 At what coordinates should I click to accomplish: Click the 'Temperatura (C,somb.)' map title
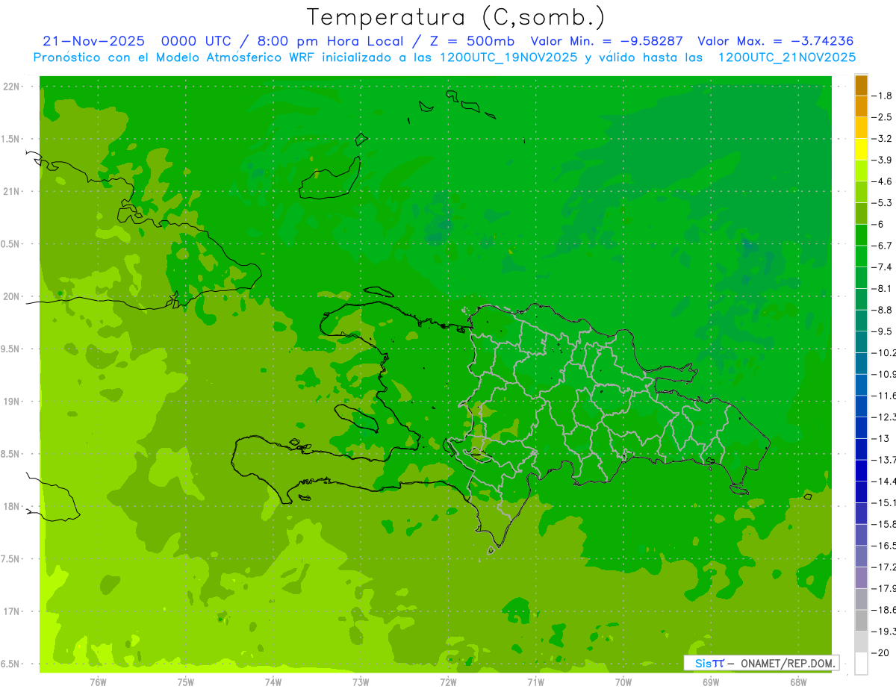456,17
